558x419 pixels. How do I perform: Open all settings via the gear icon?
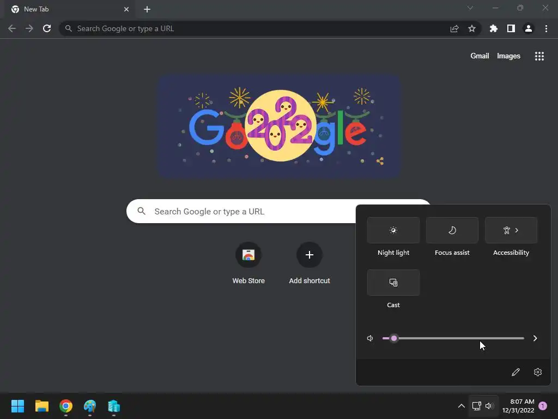pyautogui.click(x=538, y=372)
